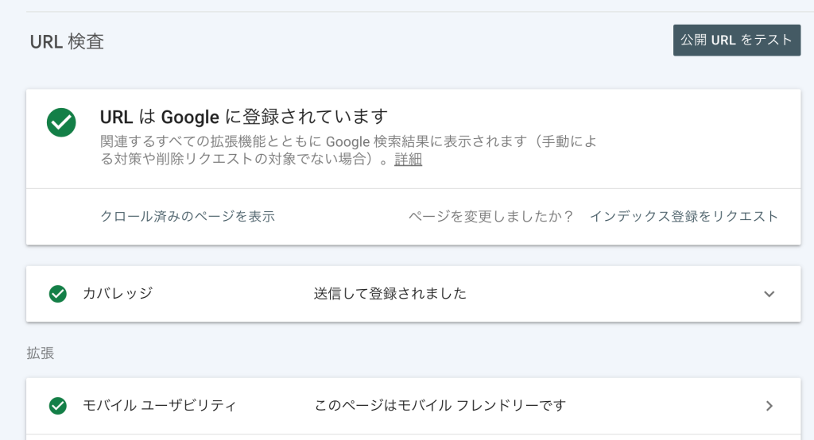Click the URL 検査 page heading
The width and height of the screenshot is (814, 440).
[67, 41]
